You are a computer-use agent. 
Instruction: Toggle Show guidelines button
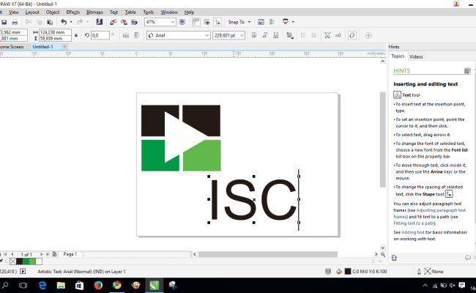217,22
